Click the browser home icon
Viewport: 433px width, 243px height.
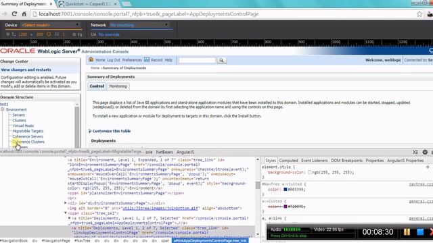[x=24, y=14]
